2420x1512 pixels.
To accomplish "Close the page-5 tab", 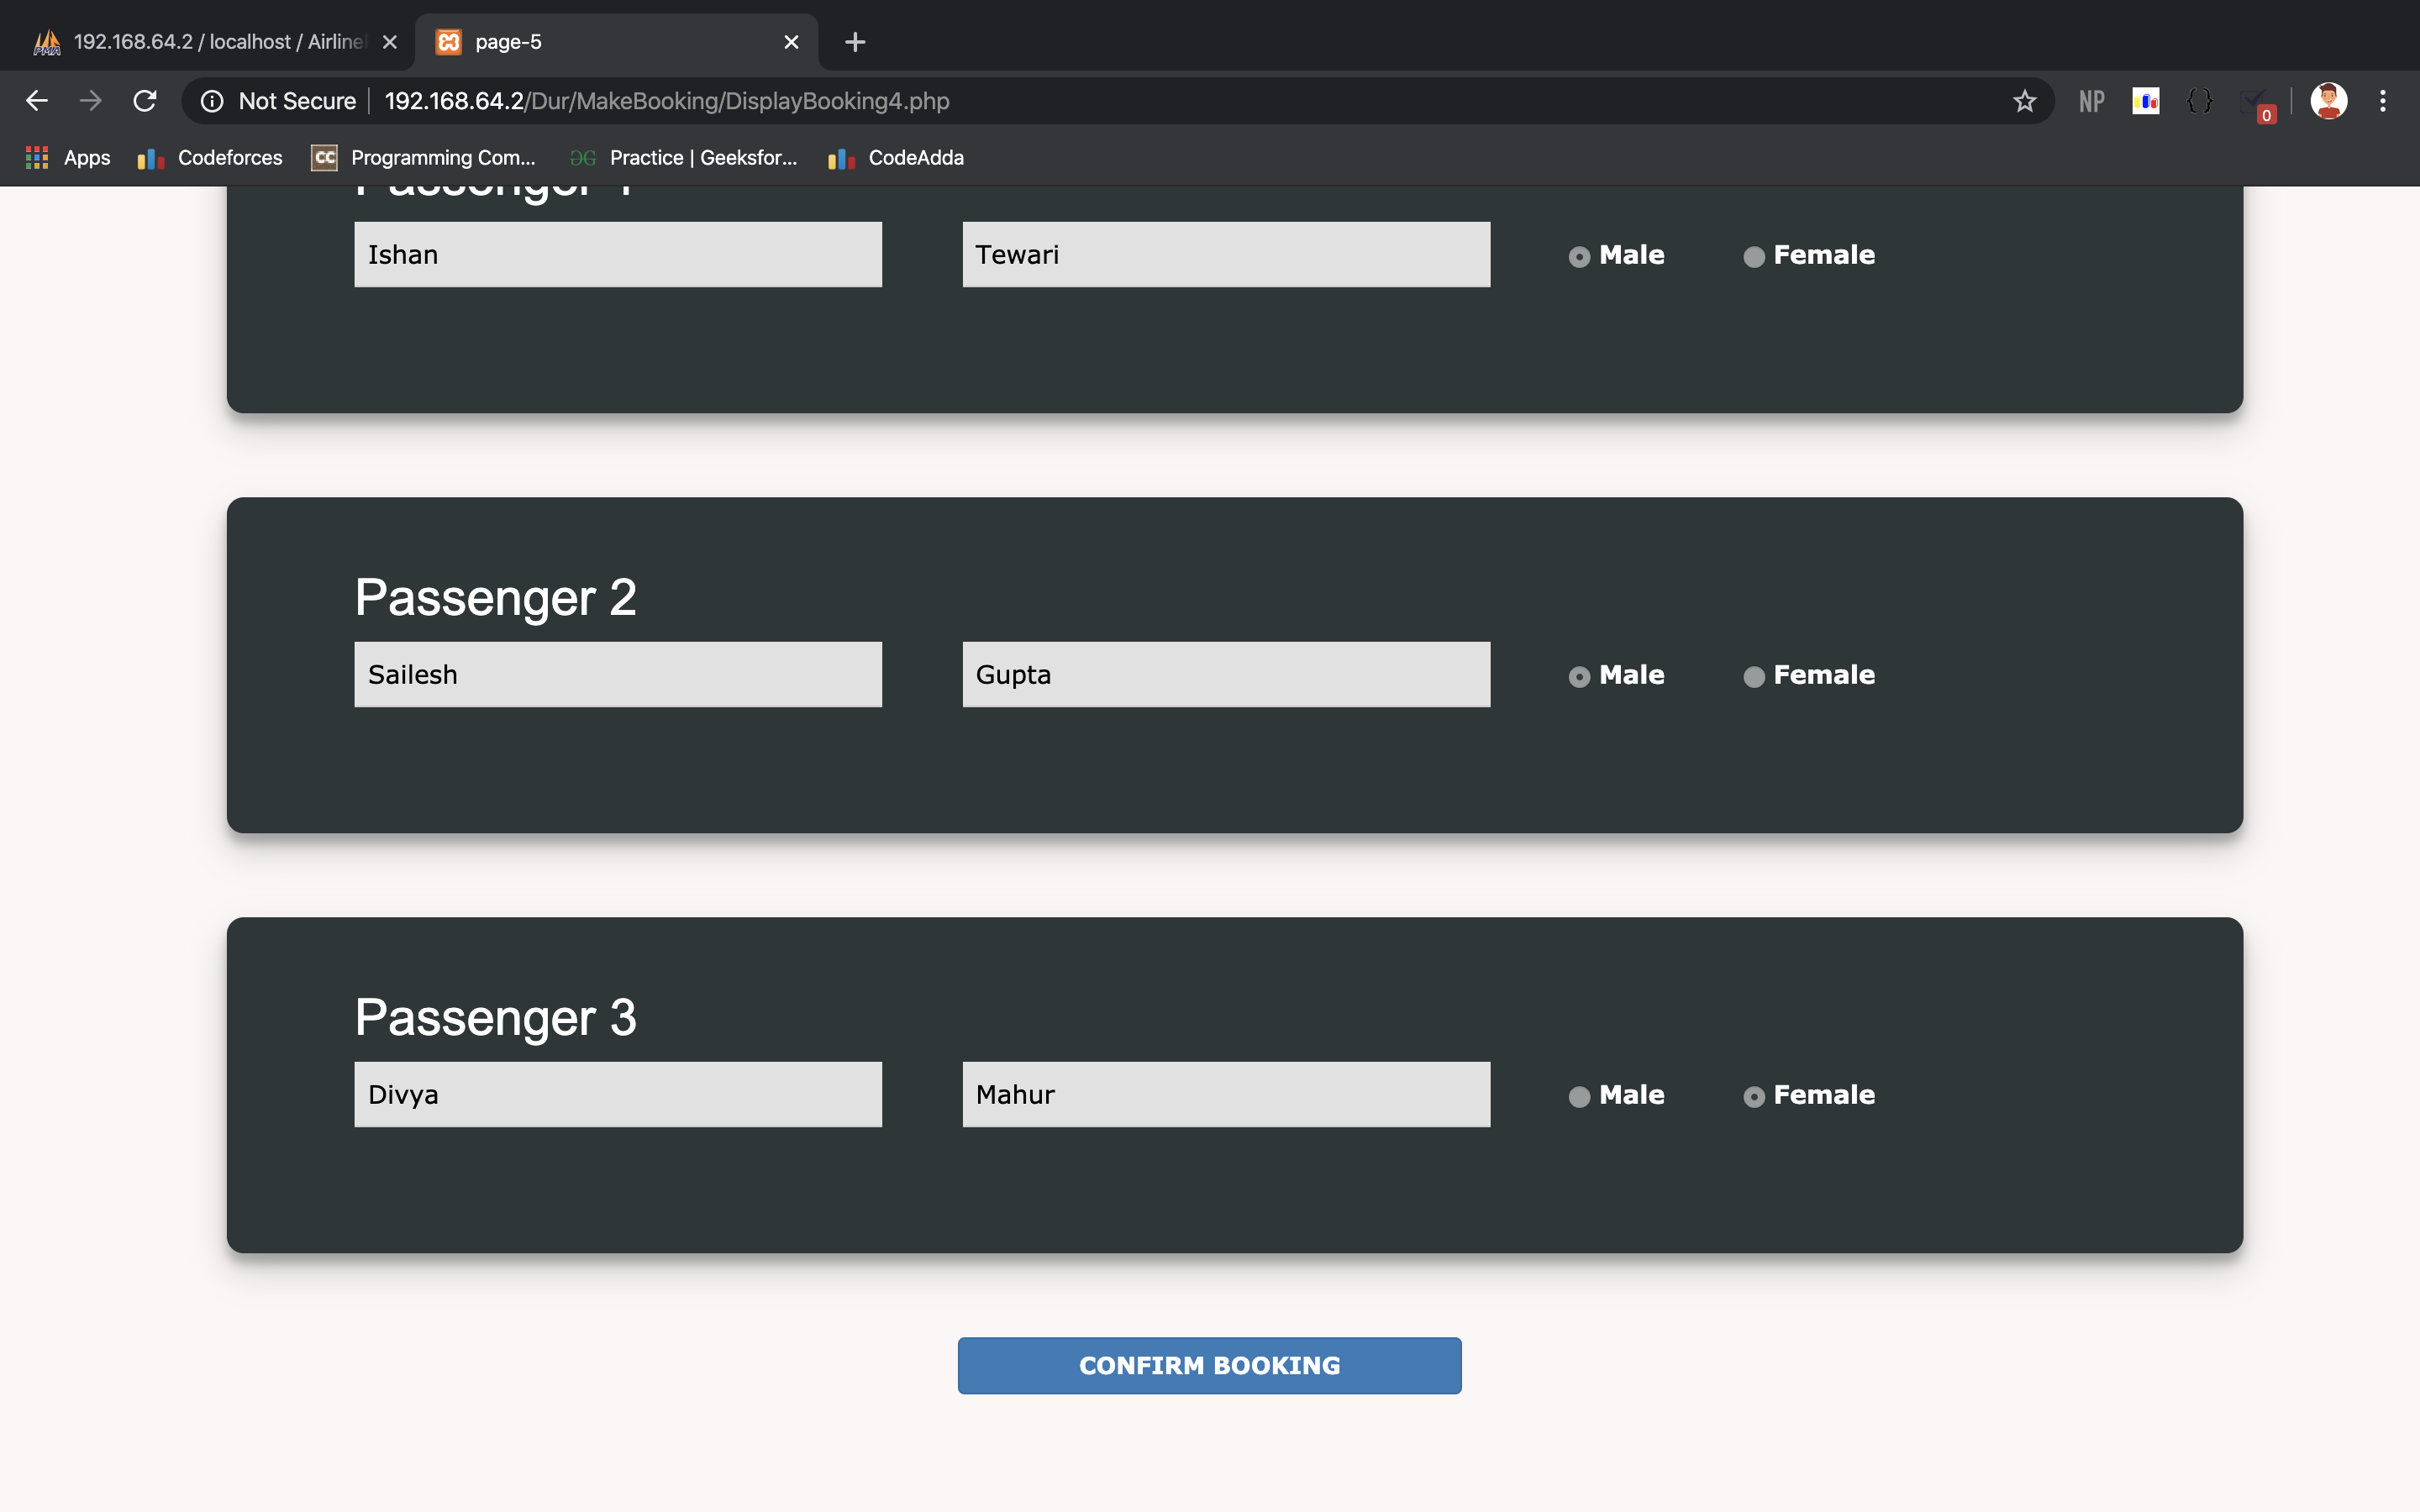I will click(x=791, y=42).
